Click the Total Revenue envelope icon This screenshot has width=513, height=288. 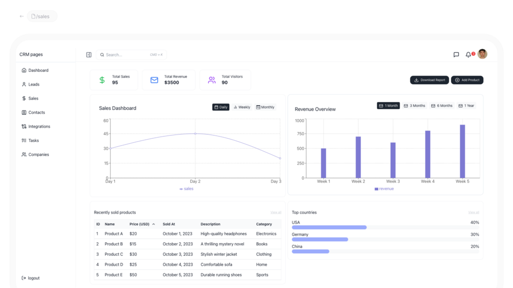(154, 80)
